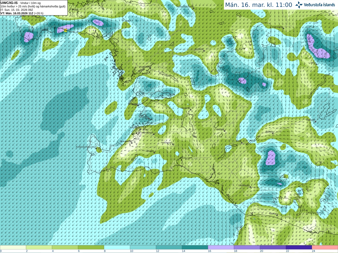This screenshot has height=253, width=338.
Task: Select the Steinar station label
Action: click(x=273, y=214)
